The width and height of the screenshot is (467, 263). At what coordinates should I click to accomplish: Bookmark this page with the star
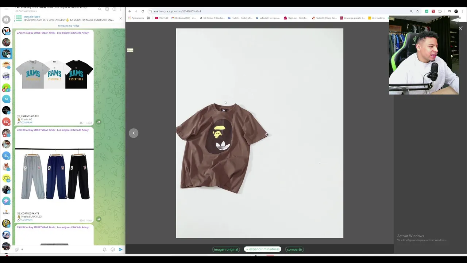[x=417, y=11]
